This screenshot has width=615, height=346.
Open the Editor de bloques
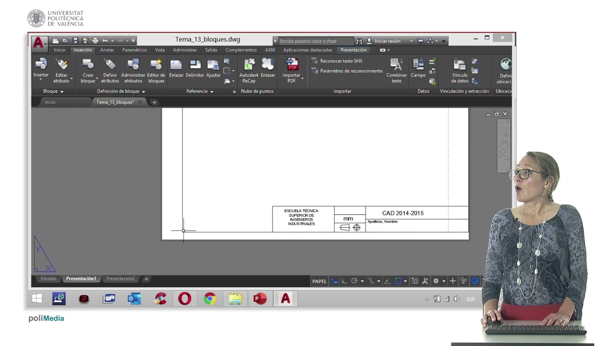coord(156,71)
